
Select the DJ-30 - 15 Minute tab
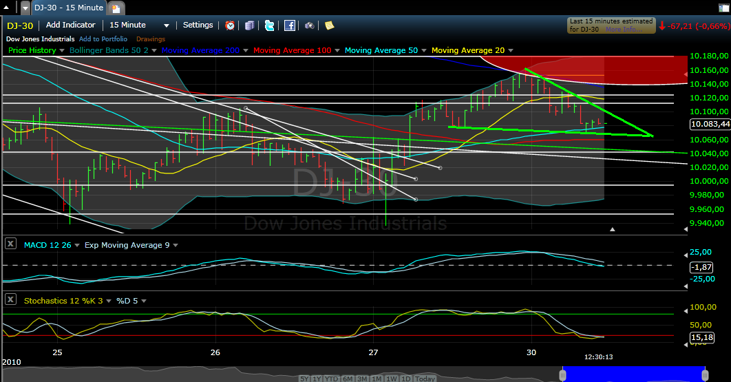click(x=69, y=8)
